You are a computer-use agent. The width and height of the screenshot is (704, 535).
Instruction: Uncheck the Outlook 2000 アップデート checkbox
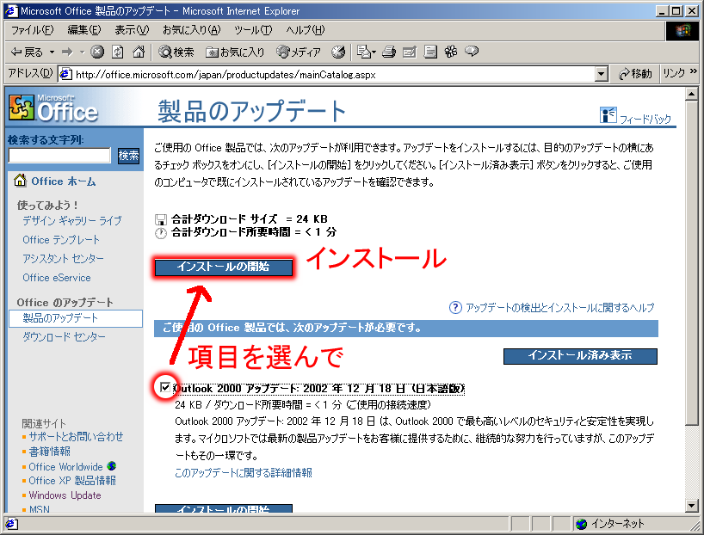[165, 387]
